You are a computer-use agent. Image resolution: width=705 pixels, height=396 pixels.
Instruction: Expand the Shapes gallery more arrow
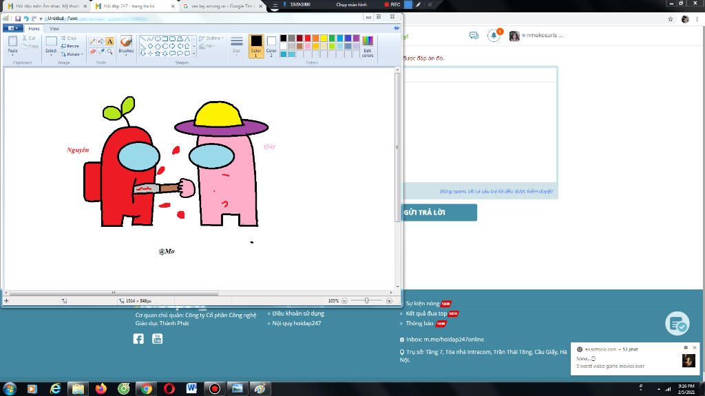194,54
